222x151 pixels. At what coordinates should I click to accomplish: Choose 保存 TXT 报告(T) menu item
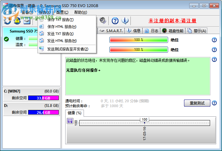[x=67, y=20]
